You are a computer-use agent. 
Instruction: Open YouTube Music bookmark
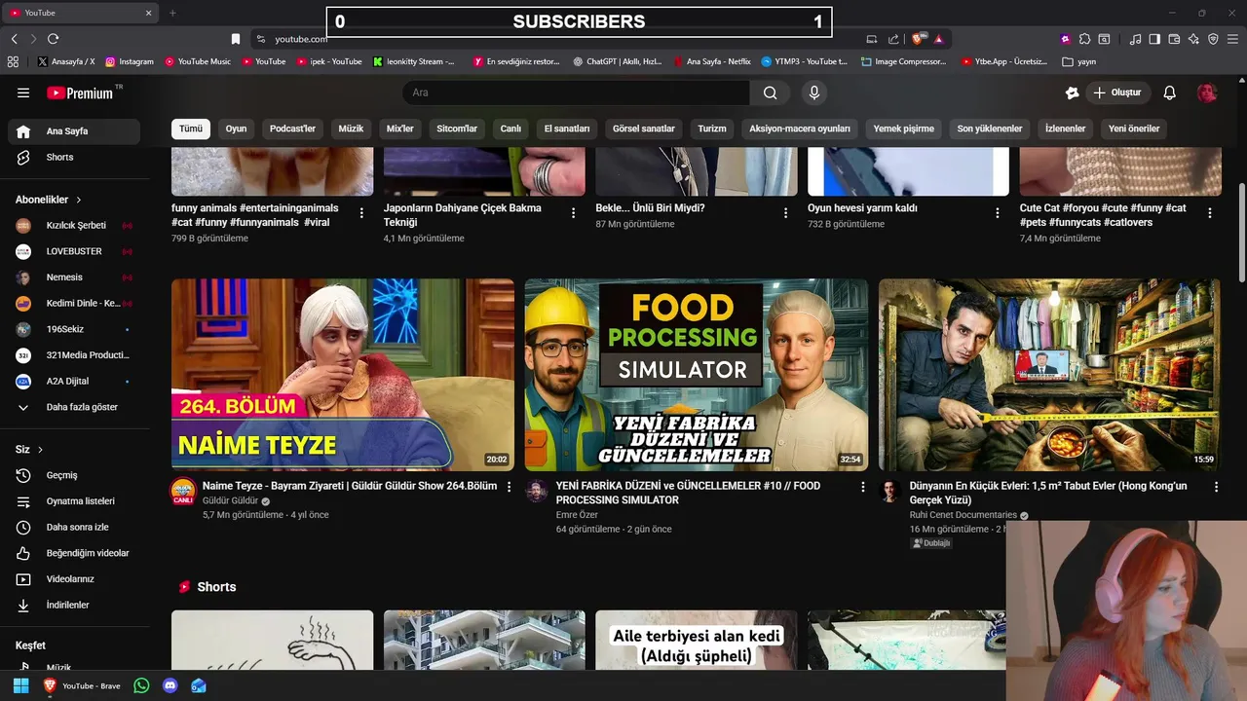(198, 61)
